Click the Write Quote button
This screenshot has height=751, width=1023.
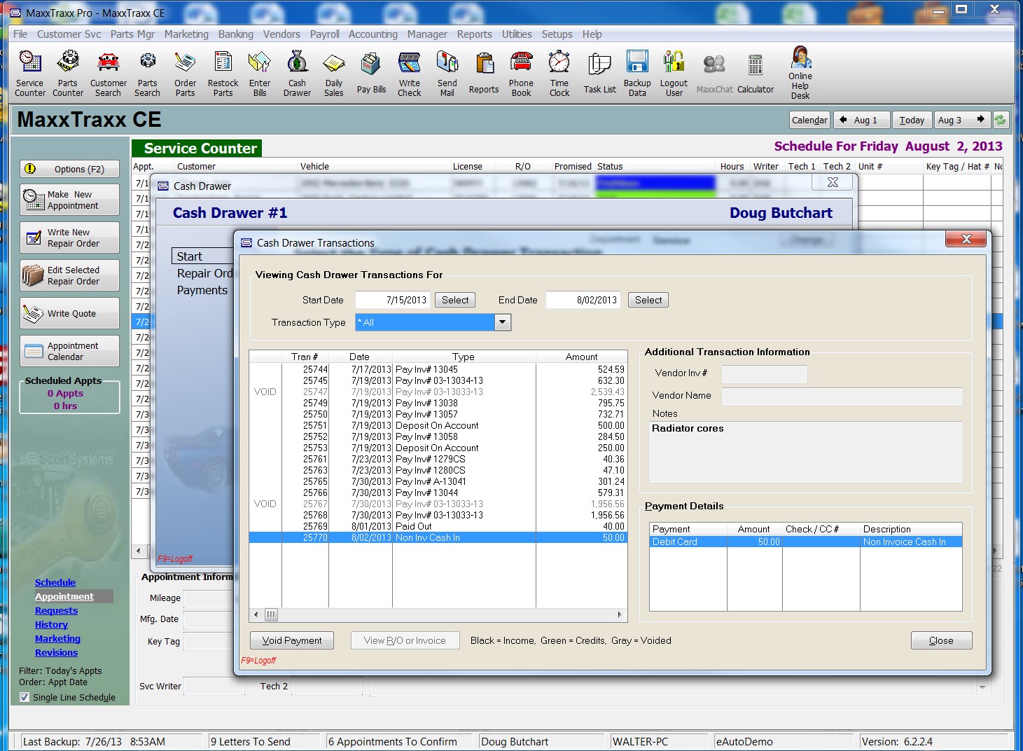pos(70,313)
